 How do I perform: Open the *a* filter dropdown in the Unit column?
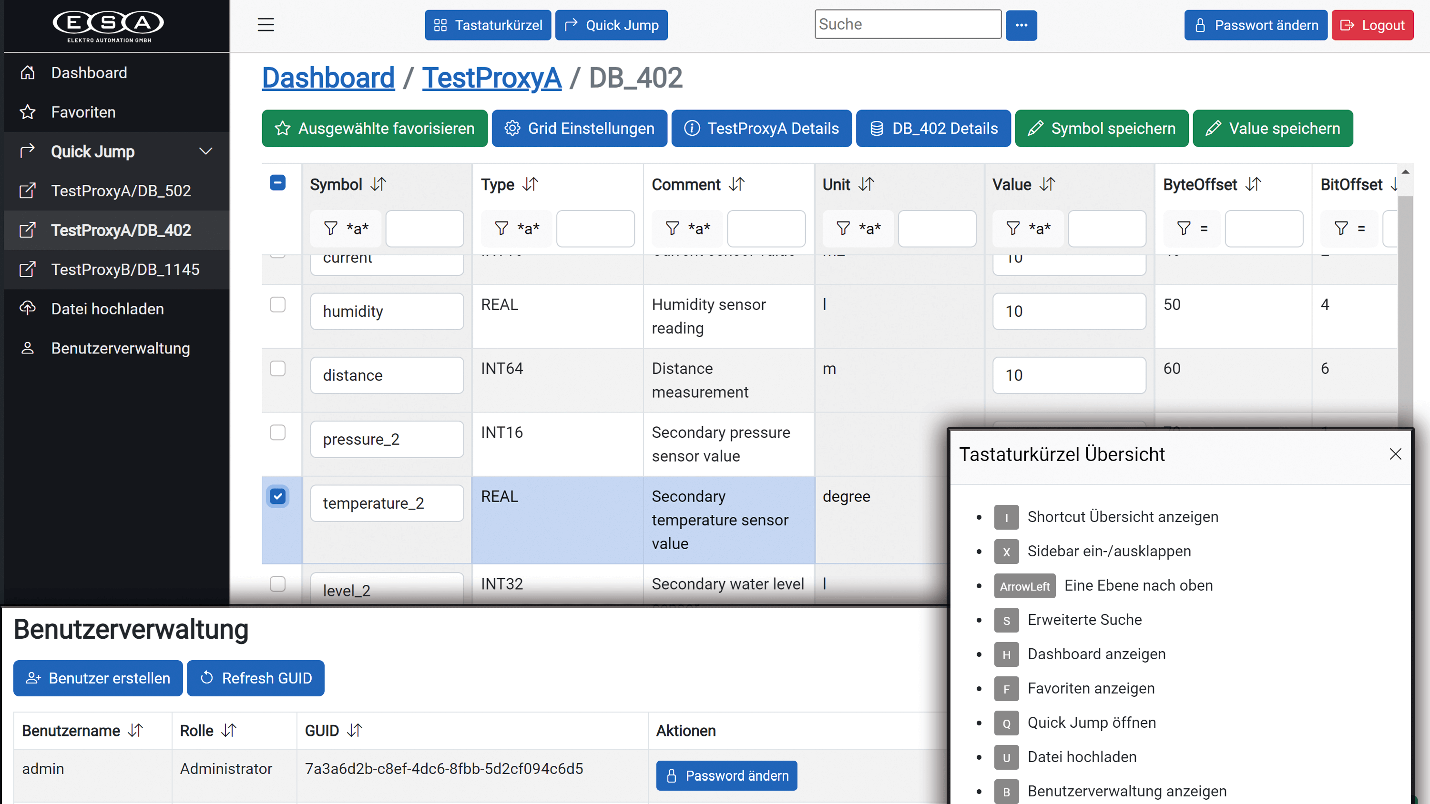pos(858,228)
